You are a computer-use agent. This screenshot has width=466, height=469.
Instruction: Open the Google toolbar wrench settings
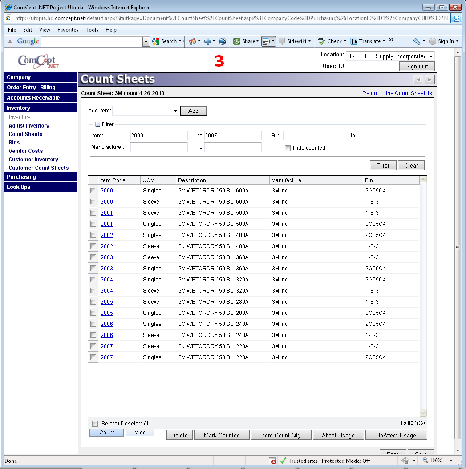tap(417, 41)
